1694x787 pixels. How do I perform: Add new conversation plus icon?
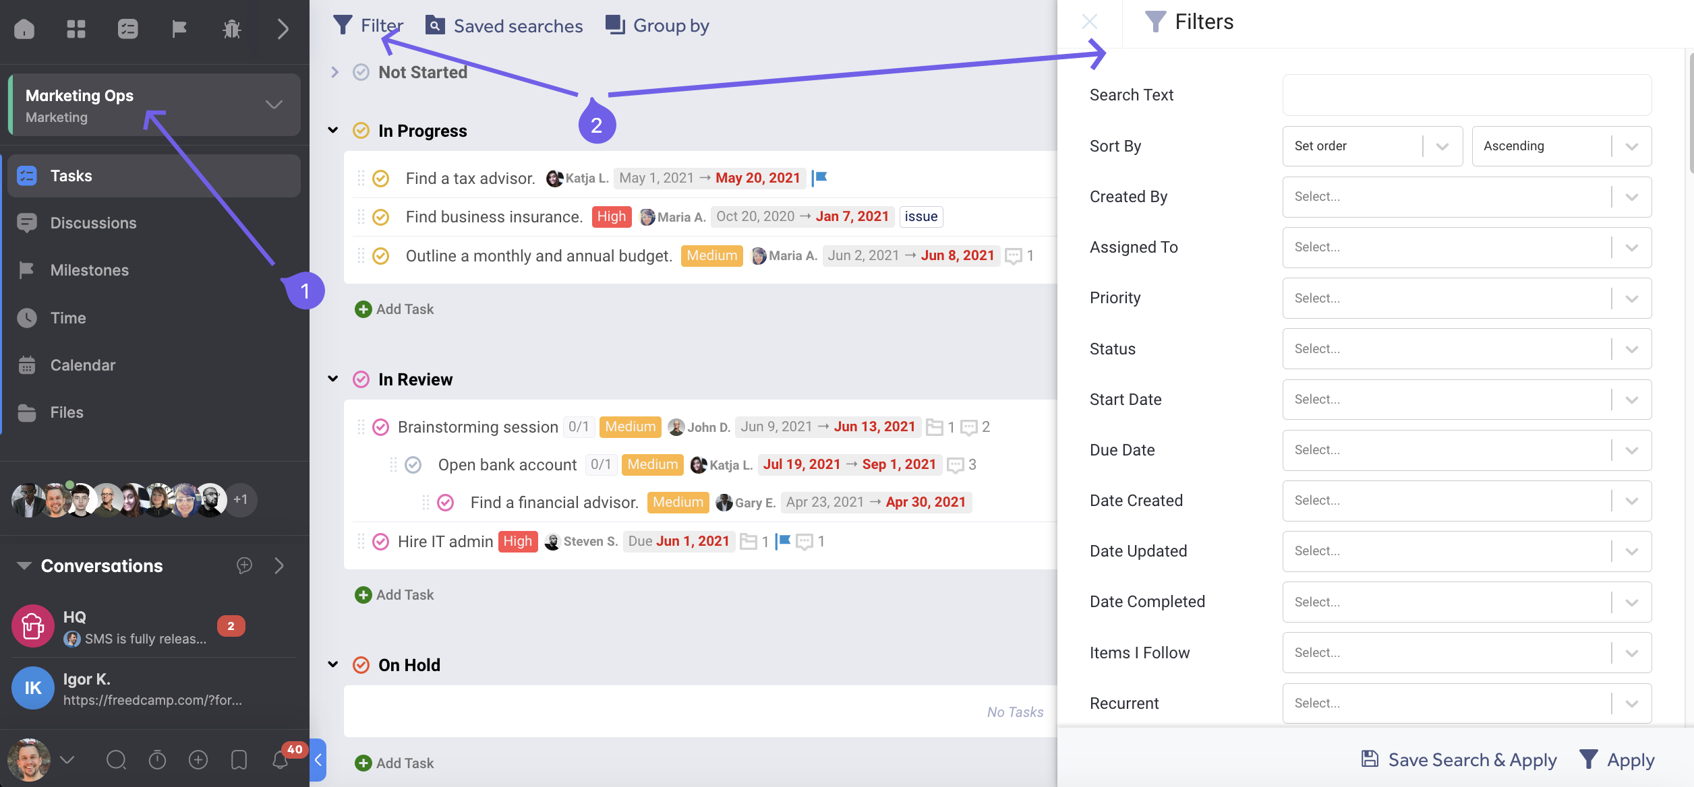[244, 565]
